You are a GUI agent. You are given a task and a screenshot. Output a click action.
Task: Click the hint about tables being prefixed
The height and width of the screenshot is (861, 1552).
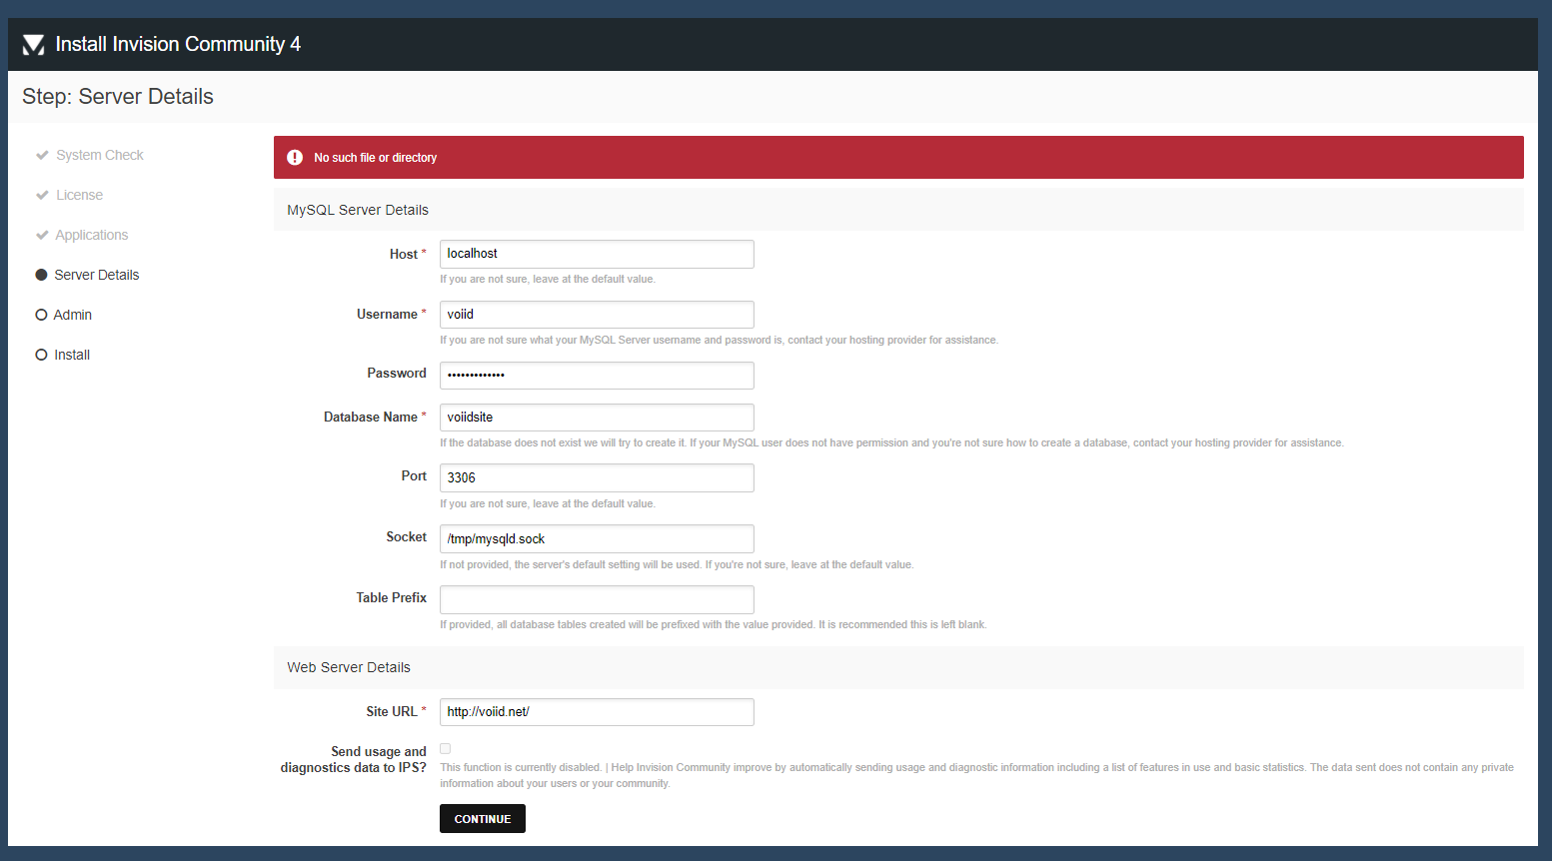point(714,624)
